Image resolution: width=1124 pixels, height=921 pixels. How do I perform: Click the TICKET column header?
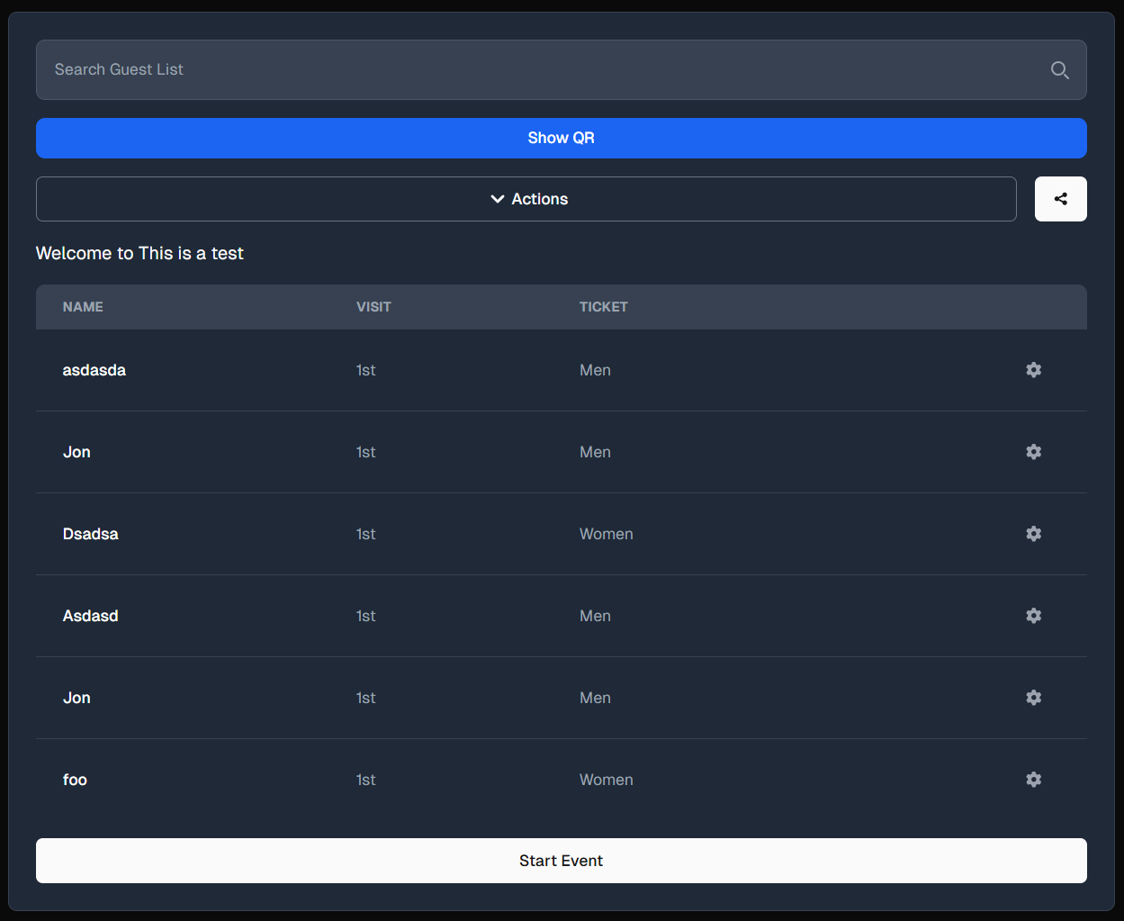coord(604,307)
